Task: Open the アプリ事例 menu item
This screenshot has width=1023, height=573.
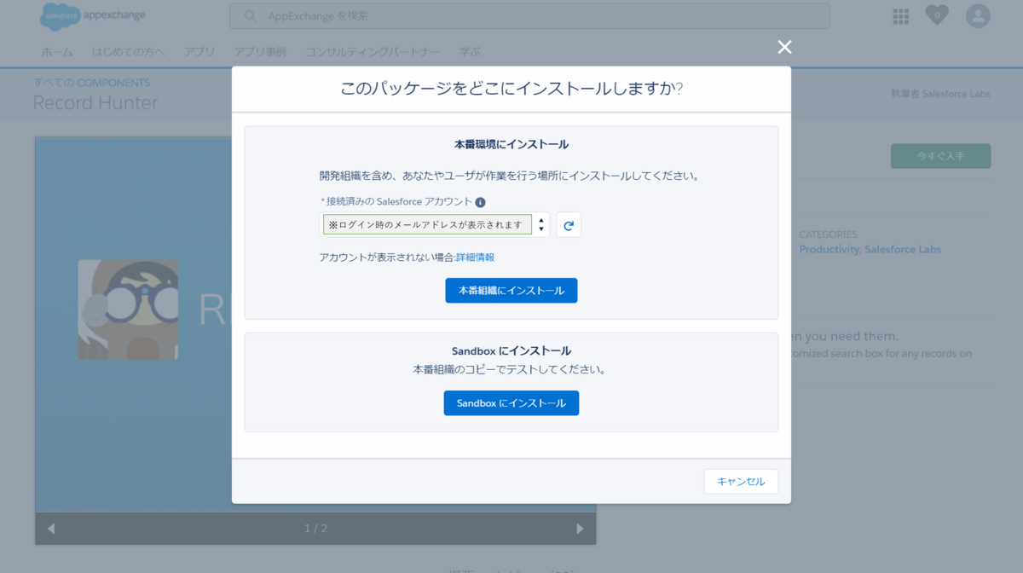Action: (260, 52)
